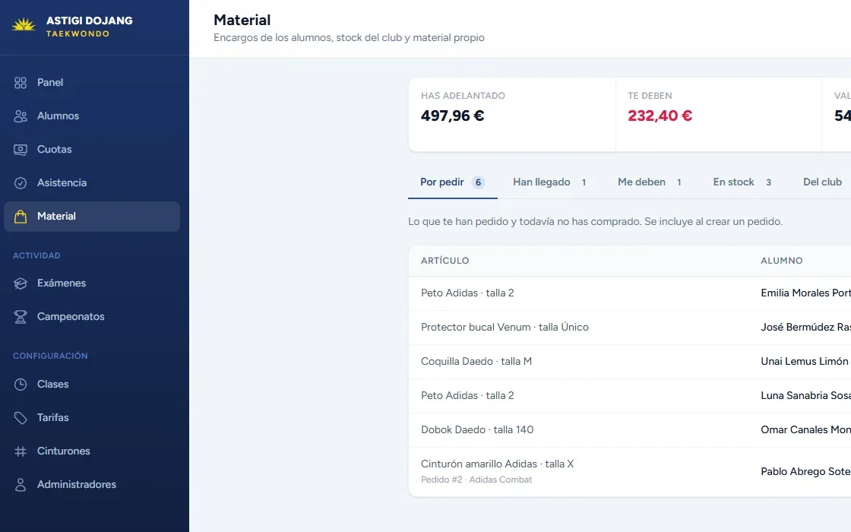Open Administradores configuration label
Screen dimensions: 851x532
click(x=77, y=485)
